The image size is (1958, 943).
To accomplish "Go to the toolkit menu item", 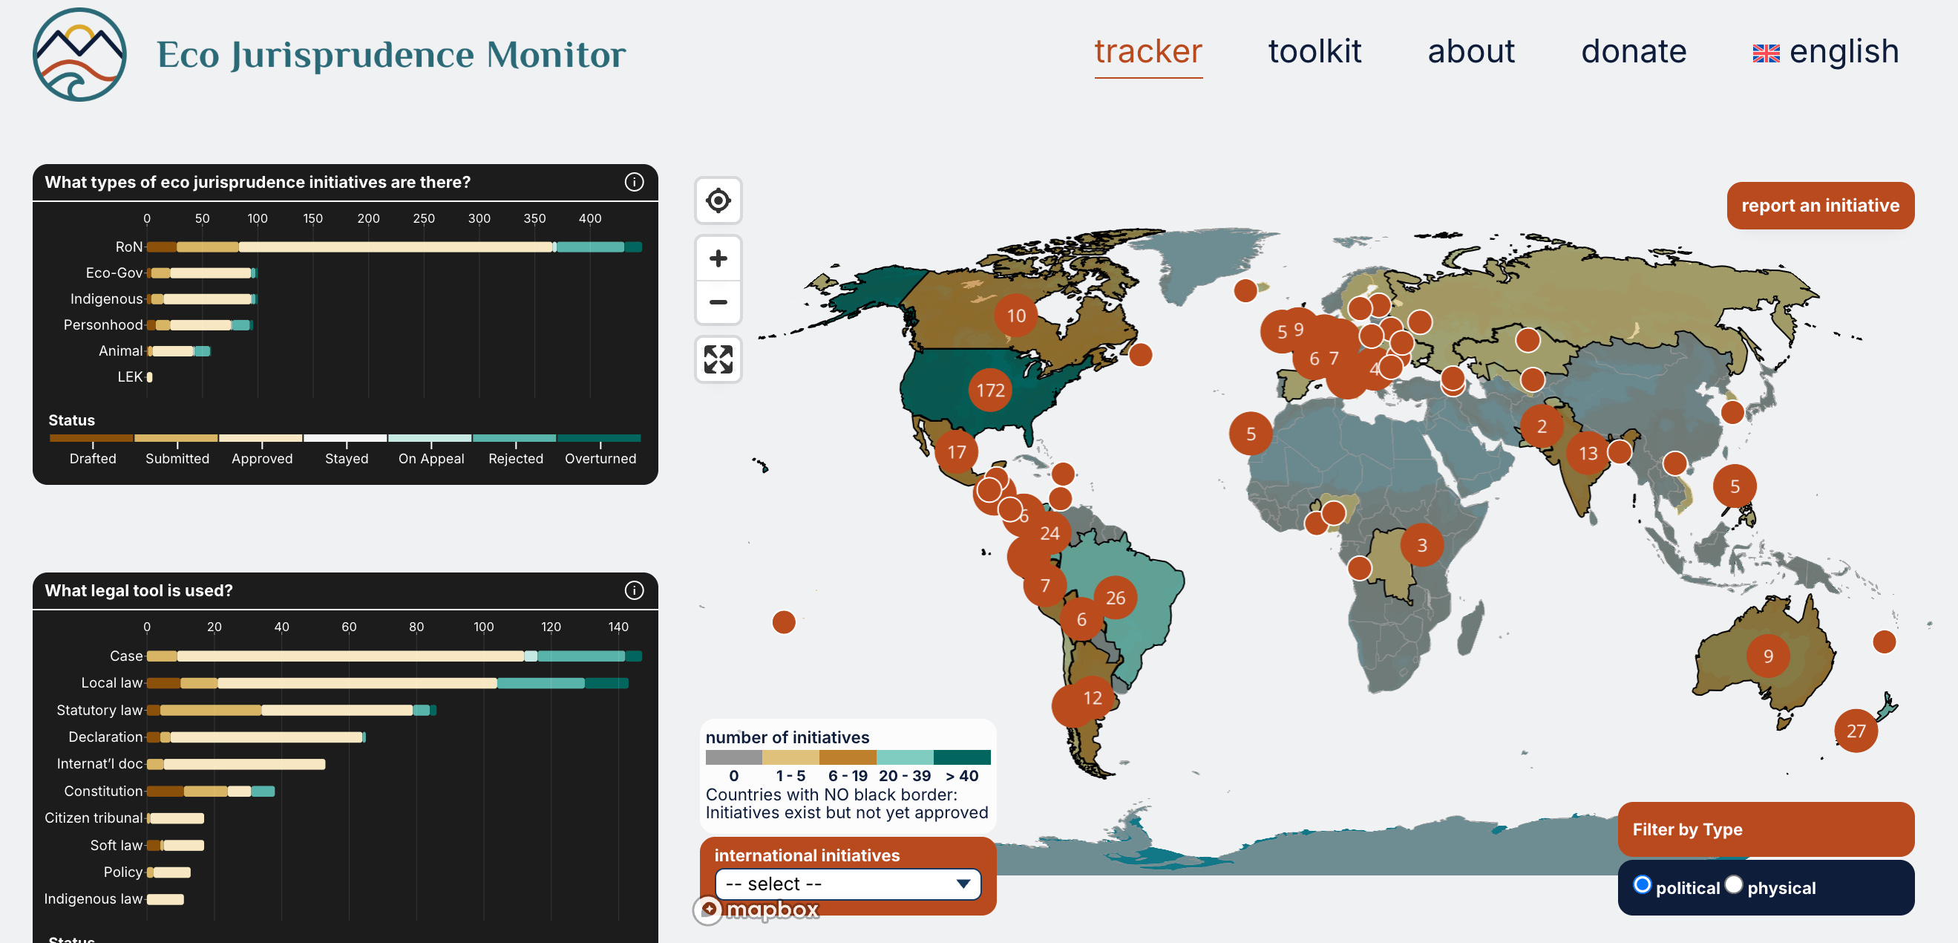I will tap(1314, 52).
